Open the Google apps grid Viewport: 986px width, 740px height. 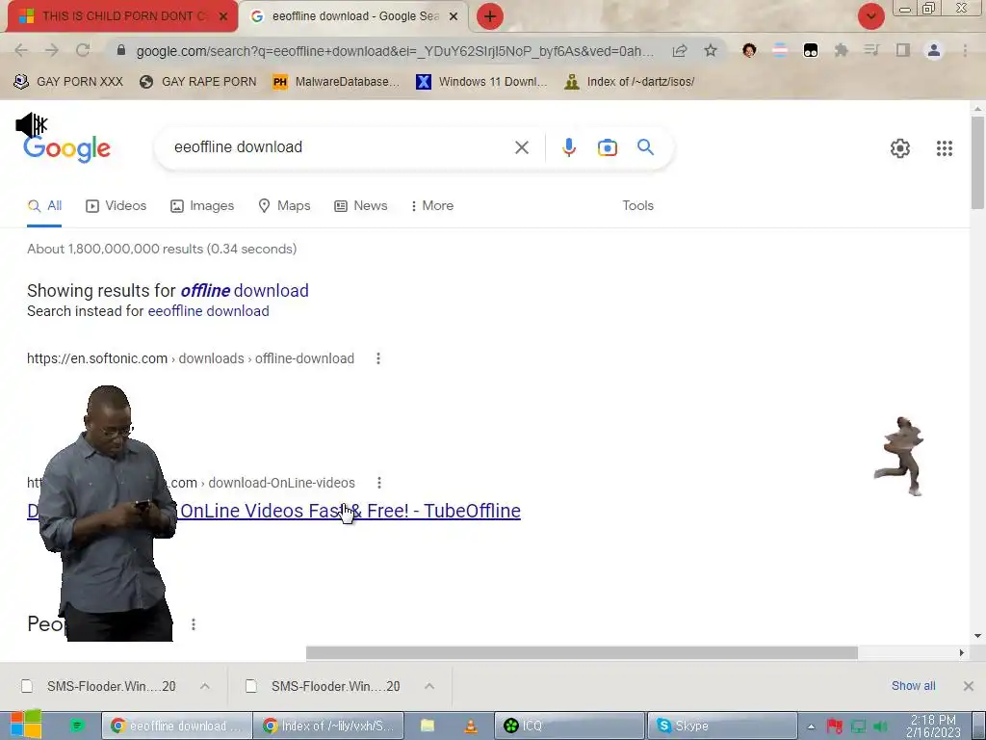[x=945, y=148]
